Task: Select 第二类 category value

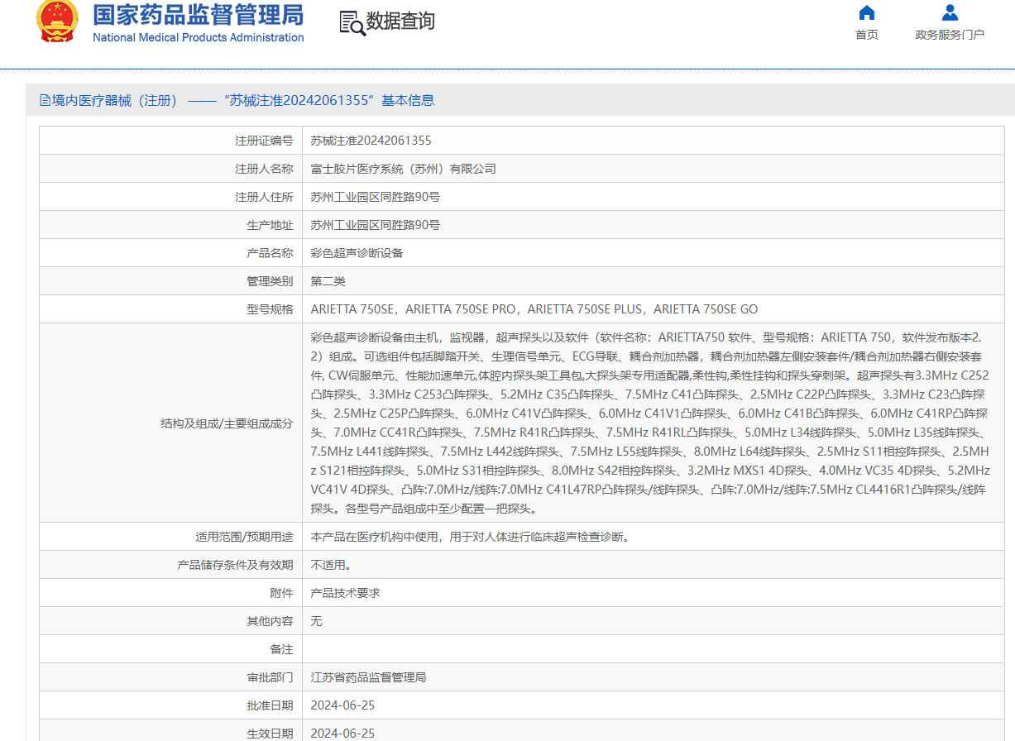Action: click(x=328, y=281)
